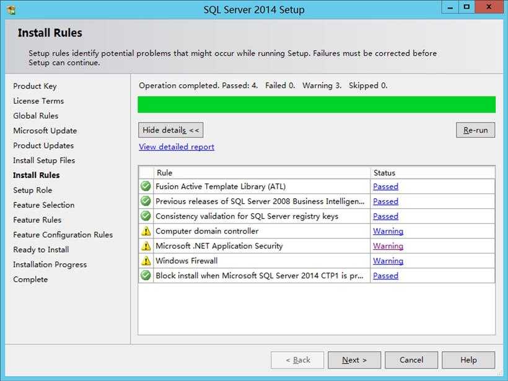Click Consistency validation for SQL Server registry keys text
Screen dimensions: 508x381
click(x=247, y=216)
